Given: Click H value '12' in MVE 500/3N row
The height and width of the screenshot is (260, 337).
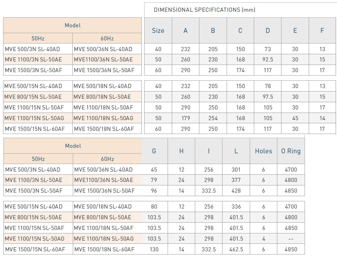Looking at the screenshot, I should point(181,170).
